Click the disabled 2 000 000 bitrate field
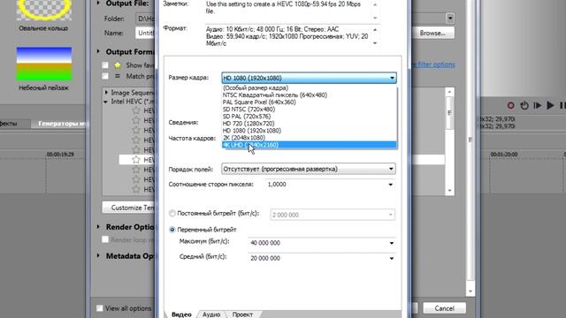 [333, 215]
